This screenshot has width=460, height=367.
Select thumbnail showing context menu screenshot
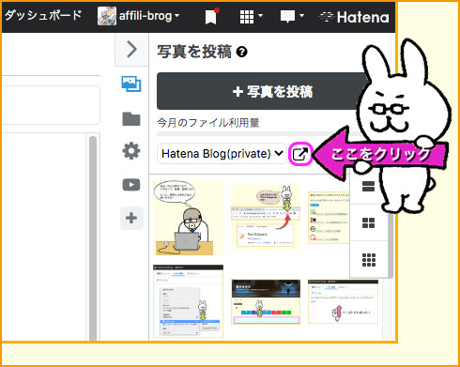click(188, 301)
